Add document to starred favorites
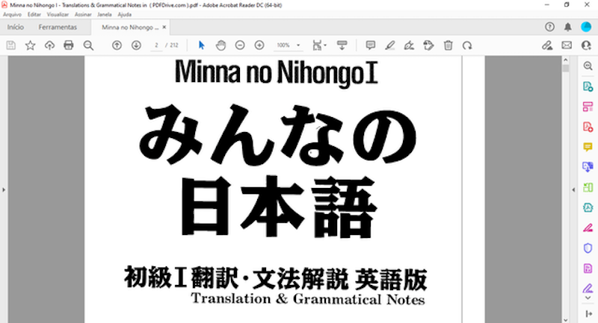This screenshot has width=598, height=323. coord(30,46)
